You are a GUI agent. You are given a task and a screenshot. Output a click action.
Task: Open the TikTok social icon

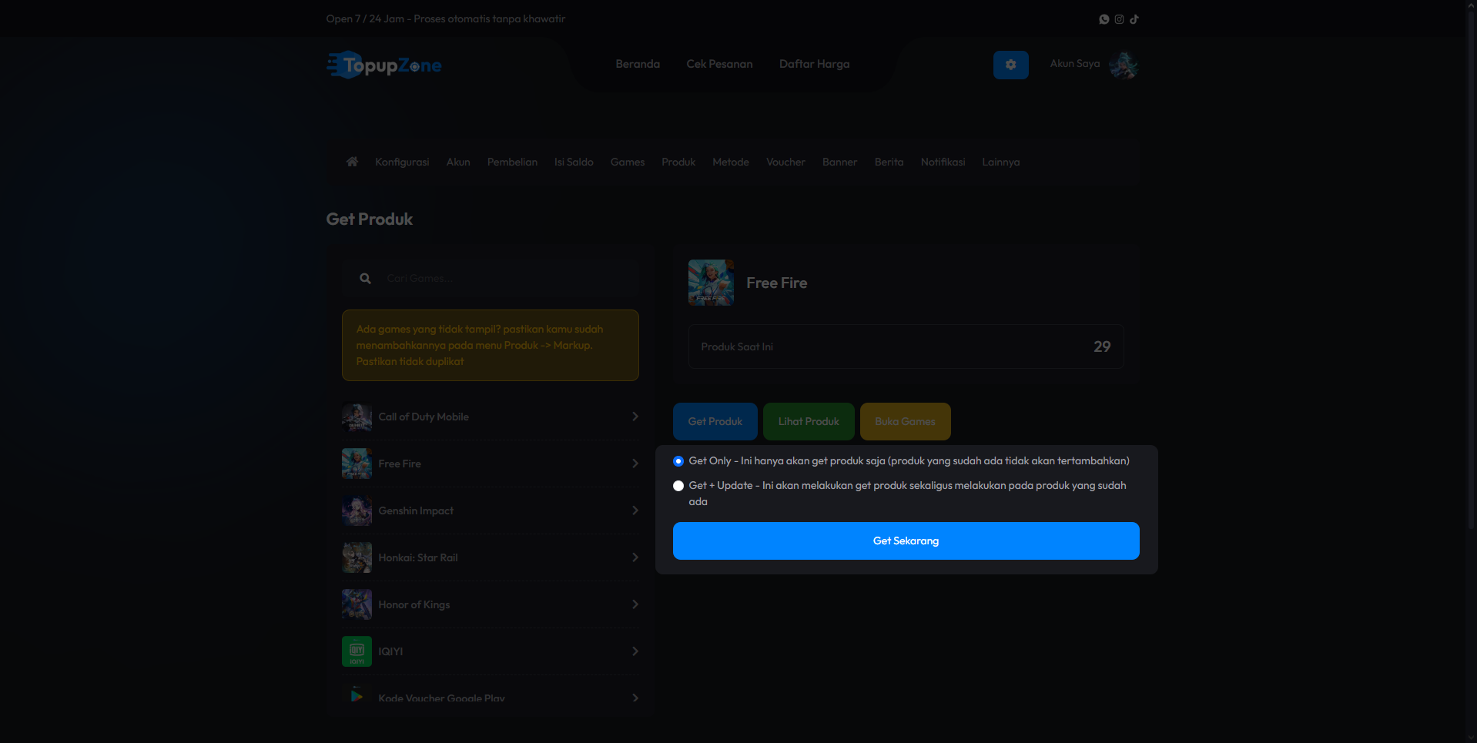click(1134, 19)
